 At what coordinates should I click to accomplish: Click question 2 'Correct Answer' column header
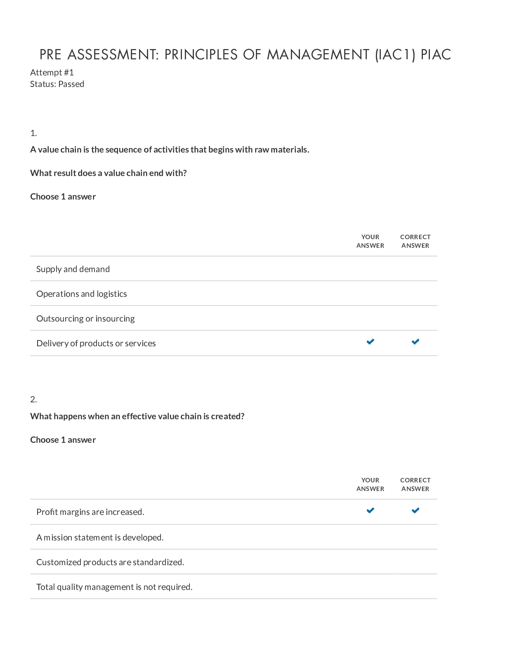pyautogui.click(x=415, y=484)
